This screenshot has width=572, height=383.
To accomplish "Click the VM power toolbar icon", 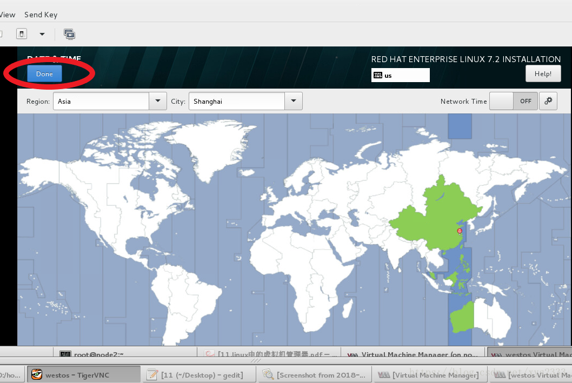I will [x=22, y=34].
